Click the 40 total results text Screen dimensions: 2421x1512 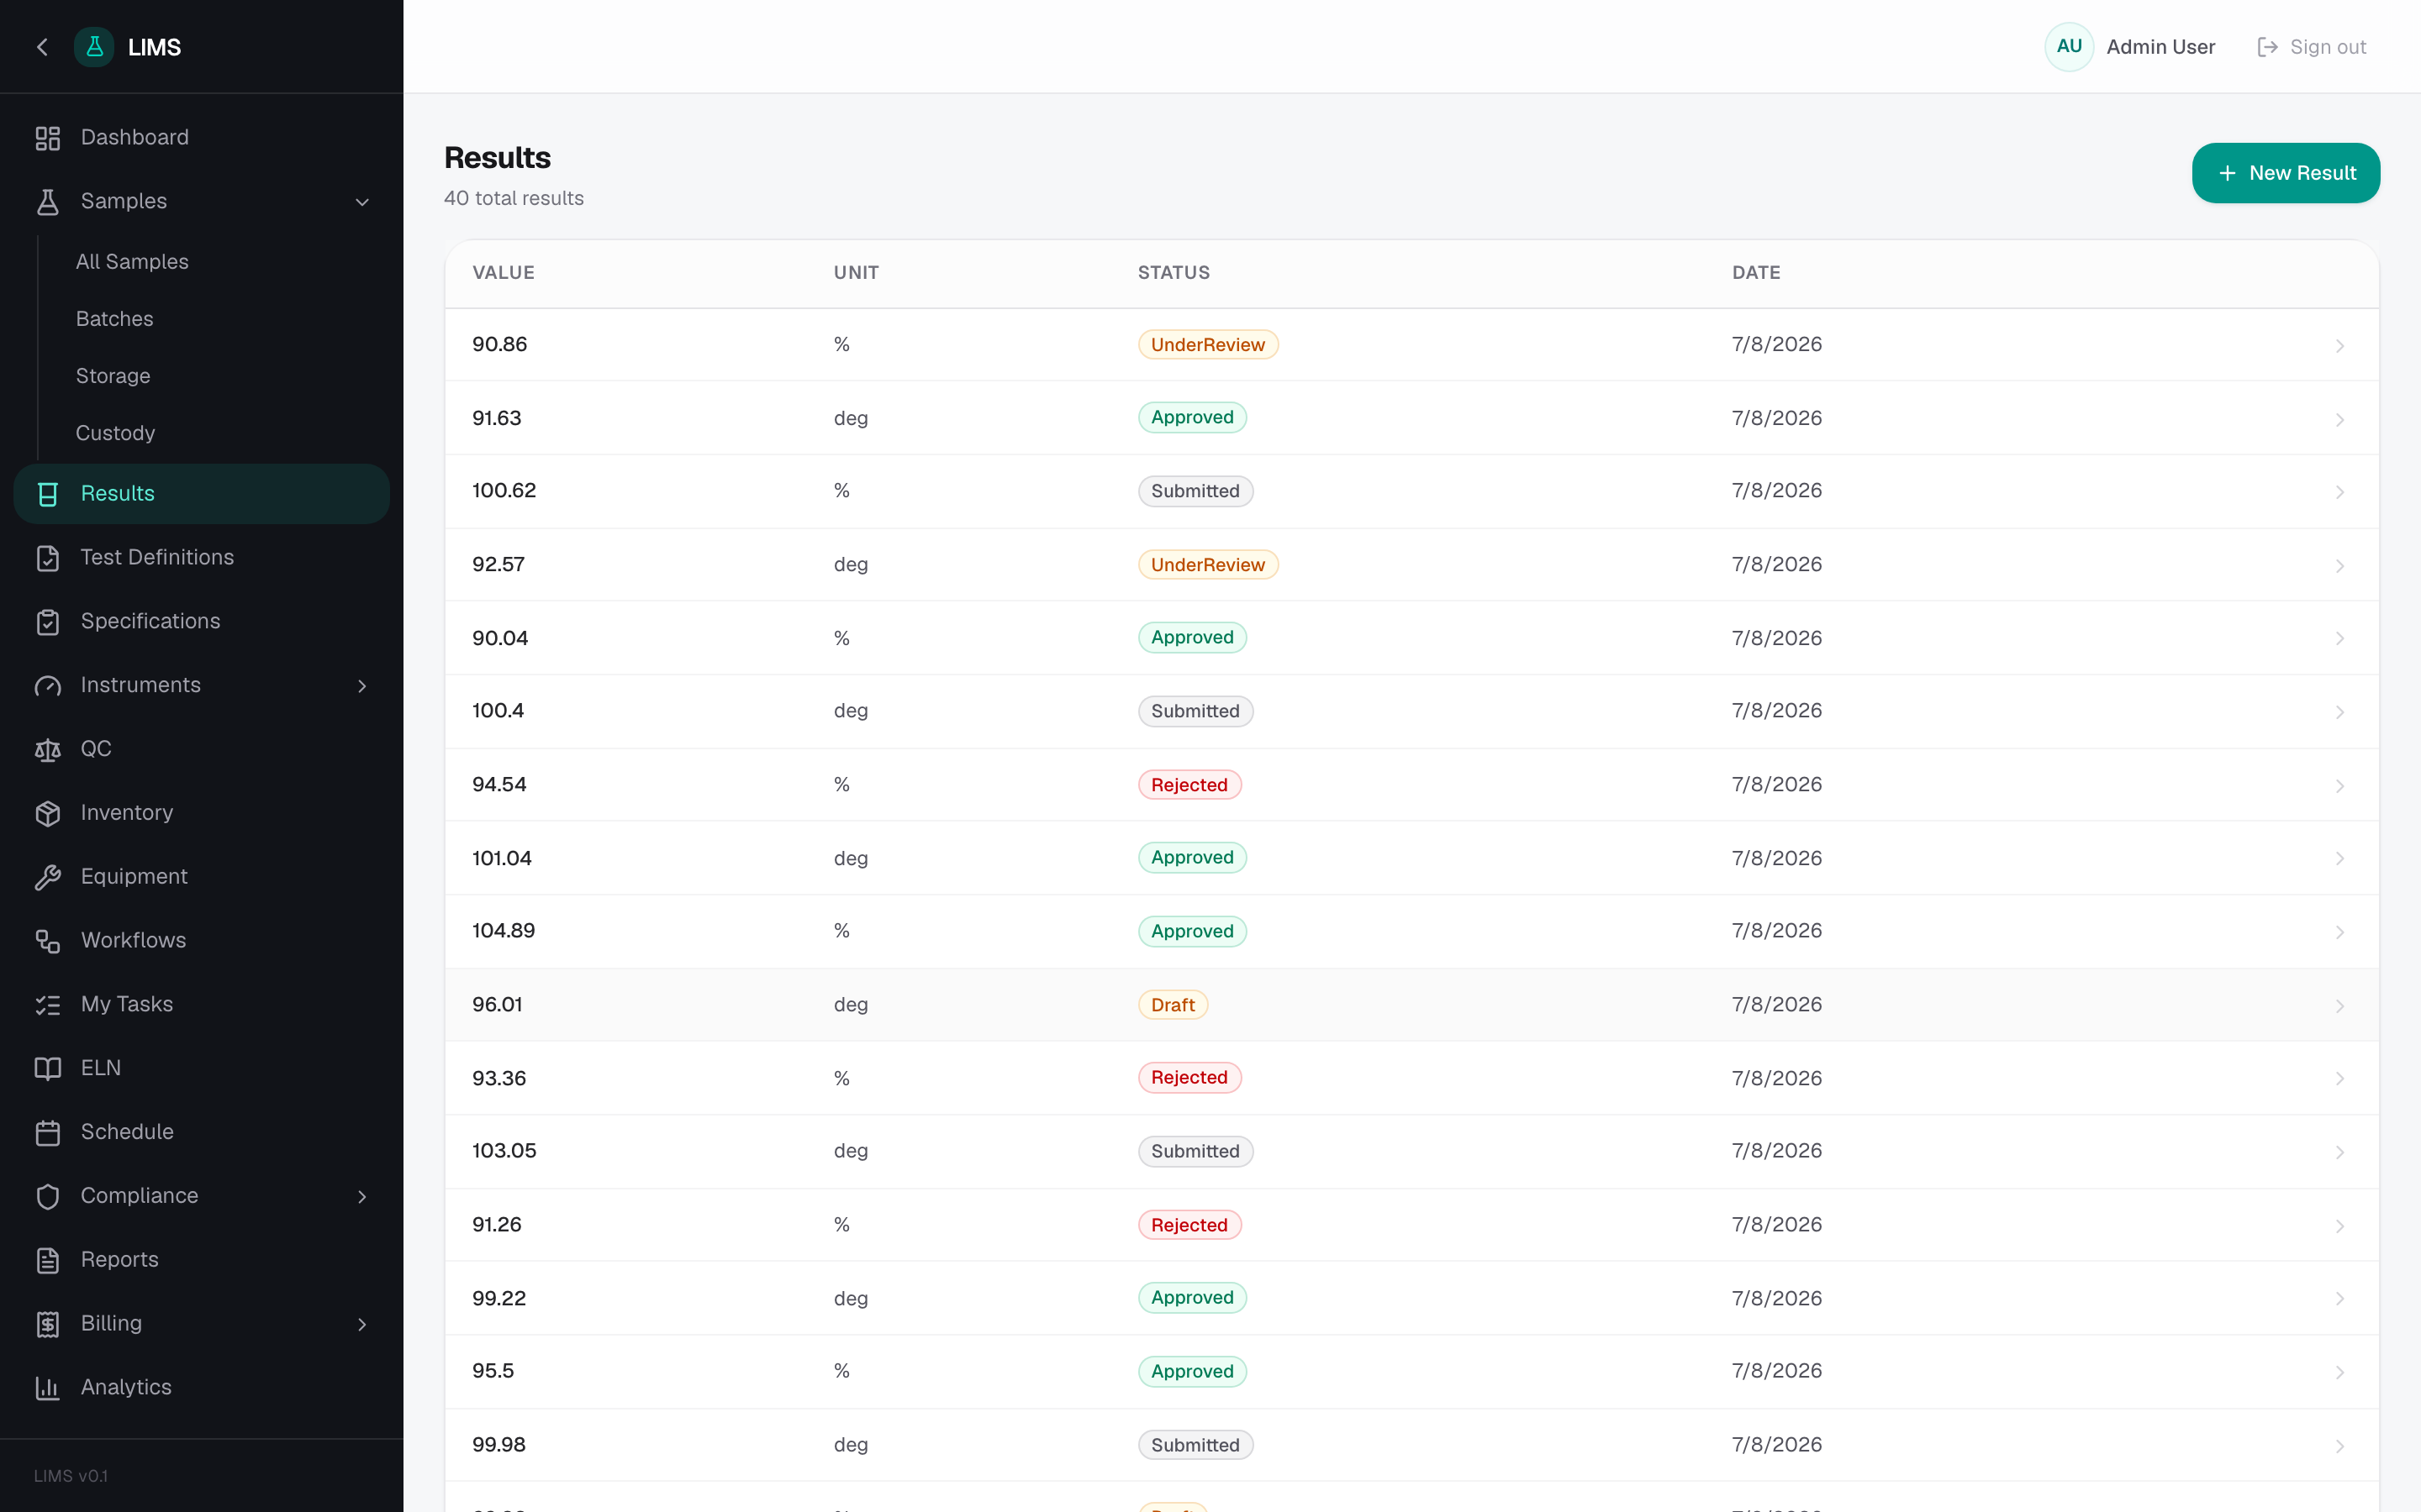coord(514,198)
